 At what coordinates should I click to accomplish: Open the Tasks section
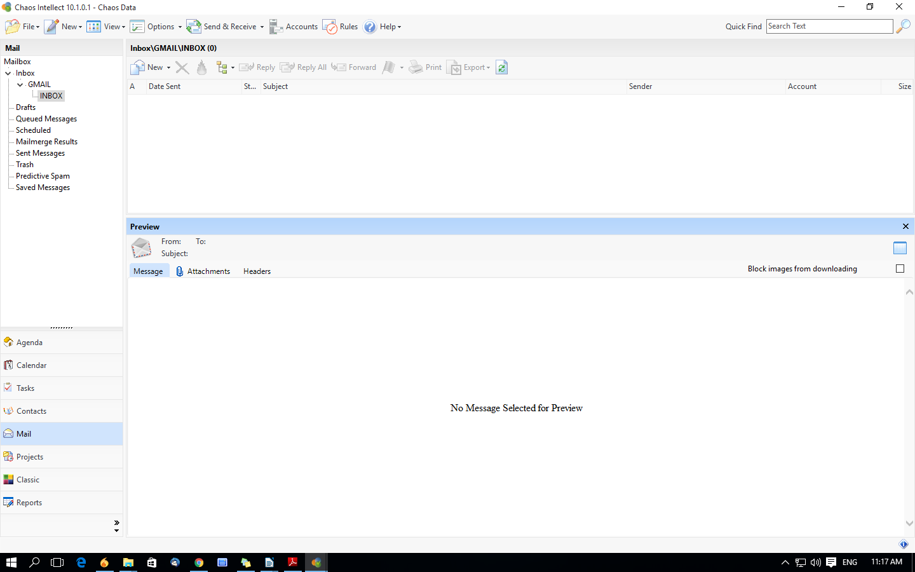coord(62,388)
